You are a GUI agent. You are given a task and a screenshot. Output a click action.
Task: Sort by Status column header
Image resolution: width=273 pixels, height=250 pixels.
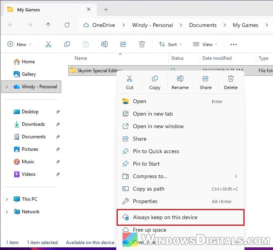click(x=177, y=58)
